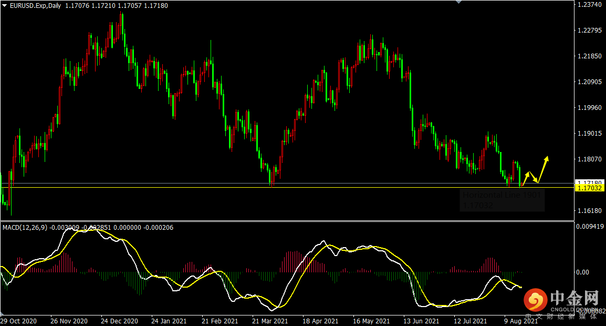The height and width of the screenshot is (326, 606).
Task: Select the tall yellow upward arrow
Action: (544, 168)
